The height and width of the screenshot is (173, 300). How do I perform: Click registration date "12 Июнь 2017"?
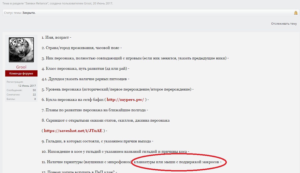[27, 86]
